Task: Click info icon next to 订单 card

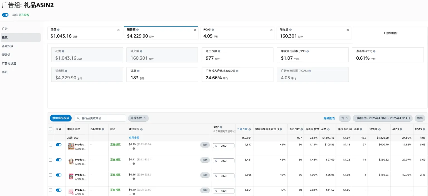Action: click(138, 71)
